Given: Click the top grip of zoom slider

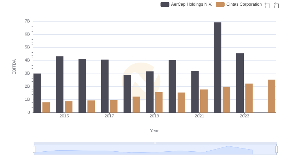Looking at the screenshot, I should tap(155, 143).
